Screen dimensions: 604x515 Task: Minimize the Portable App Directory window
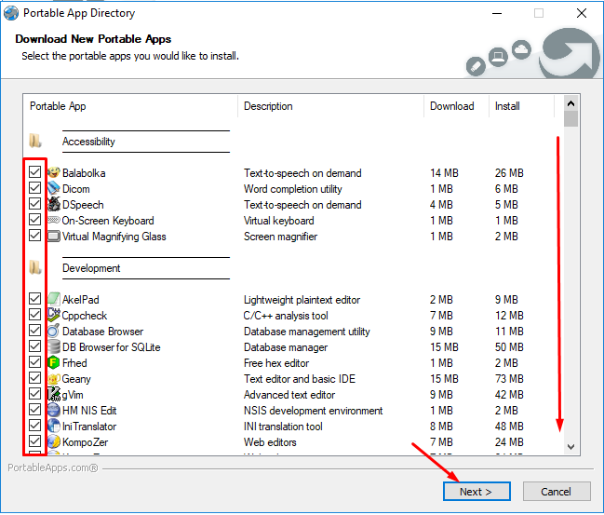[497, 13]
